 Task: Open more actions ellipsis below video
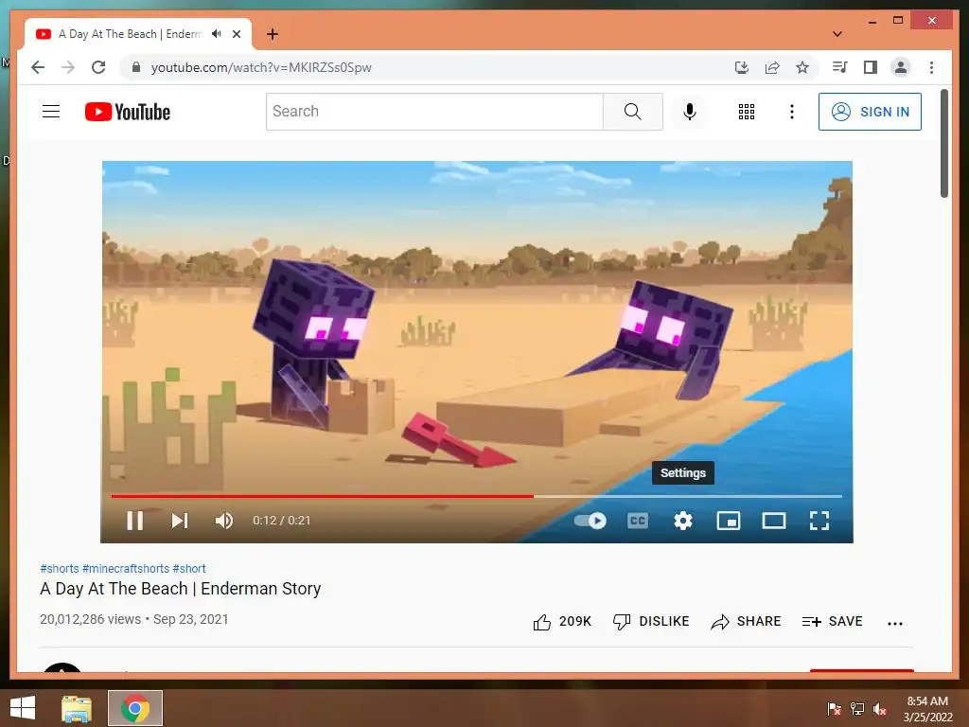coord(895,623)
